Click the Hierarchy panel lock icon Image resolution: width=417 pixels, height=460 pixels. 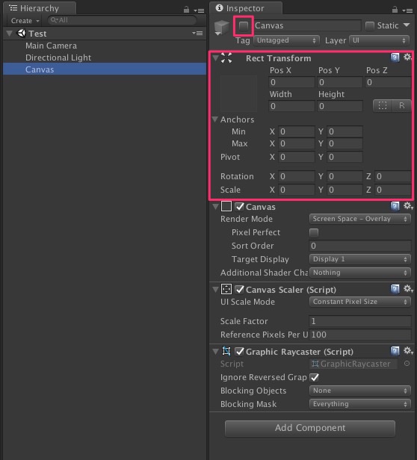click(x=186, y=10)
